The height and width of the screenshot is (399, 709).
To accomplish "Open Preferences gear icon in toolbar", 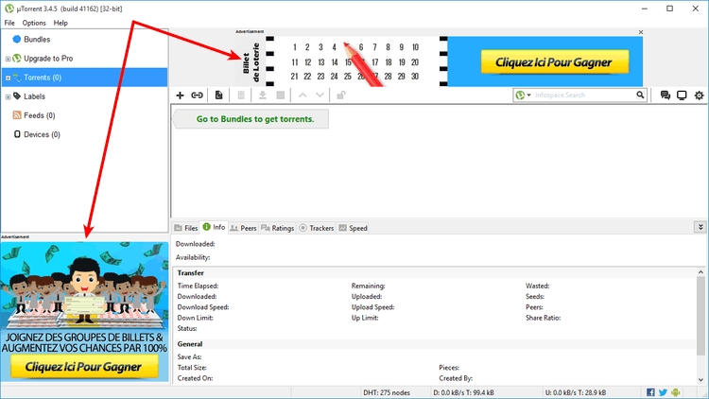I will [700, 95].
